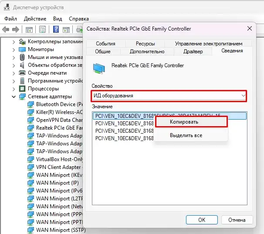The width and height of the screenshot is (264, 234).
Task: Click the blue Help question mark toolbar icon
Action: point(56,30)
